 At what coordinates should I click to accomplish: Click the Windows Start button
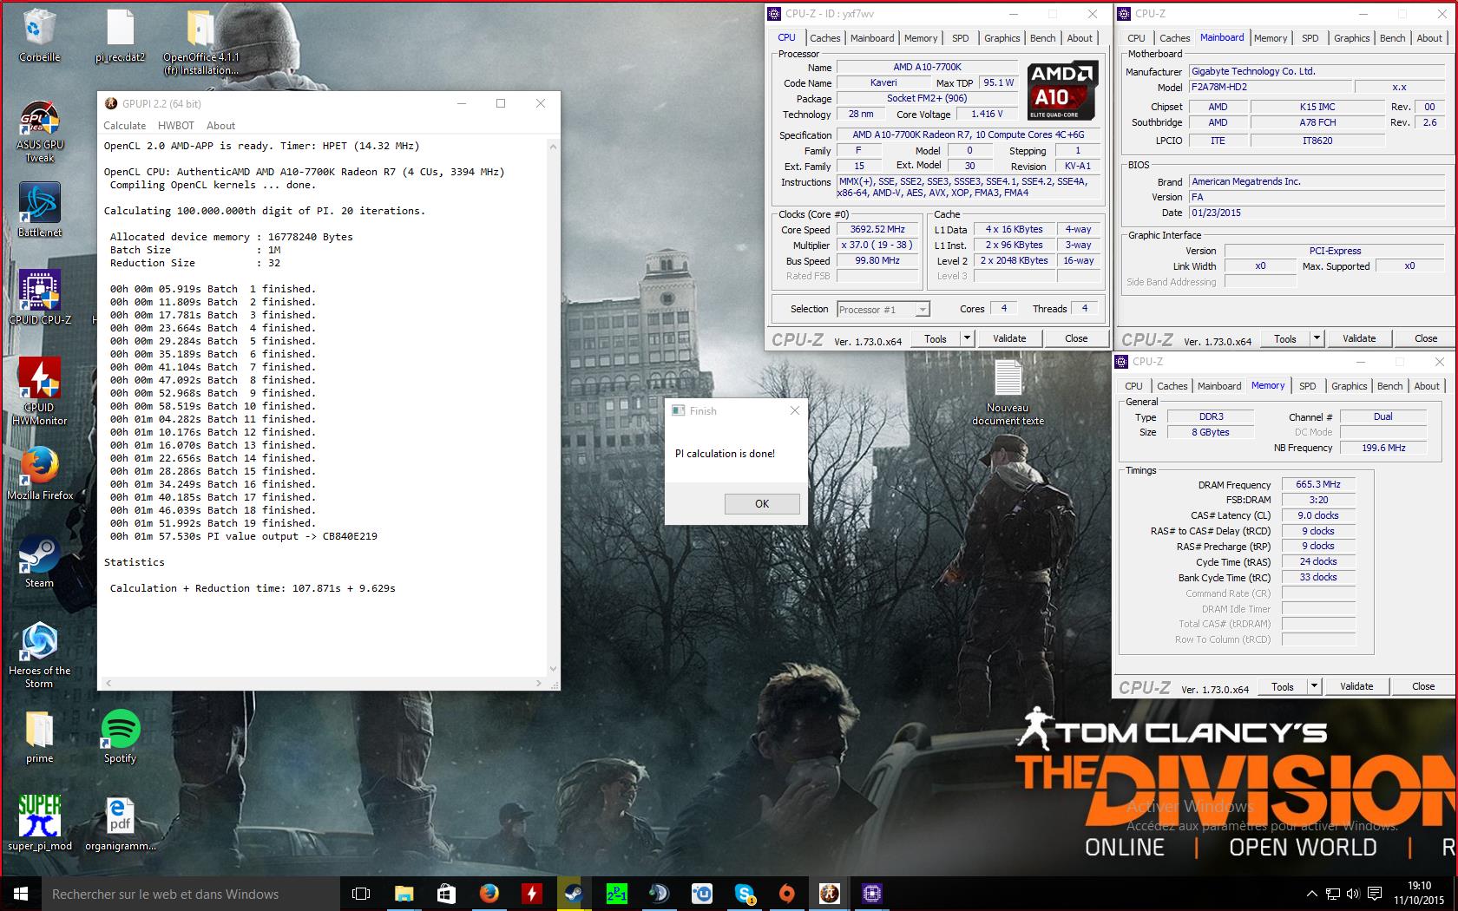tap(21, 894)
